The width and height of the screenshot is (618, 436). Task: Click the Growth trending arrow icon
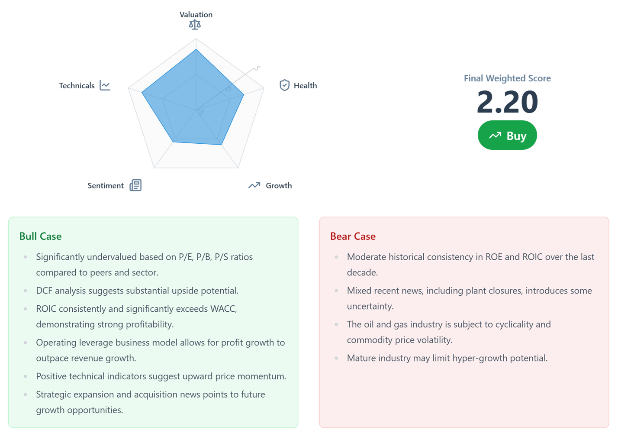[254, 185]
